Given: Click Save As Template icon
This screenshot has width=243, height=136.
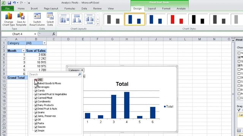Looking at the screenshot, I should coord(21,19).
